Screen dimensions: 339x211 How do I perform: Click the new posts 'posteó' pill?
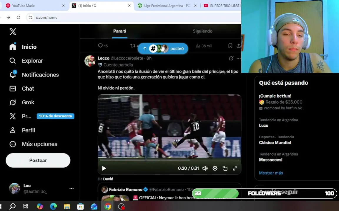tap(163, 48)
